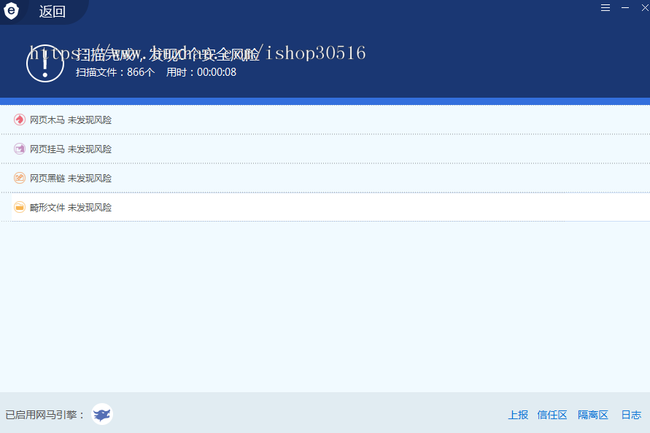Viewport: 650px width, 433px height.
Task: Click the 网页黑链 orange link icon
Action: click(x=20, y=178)
